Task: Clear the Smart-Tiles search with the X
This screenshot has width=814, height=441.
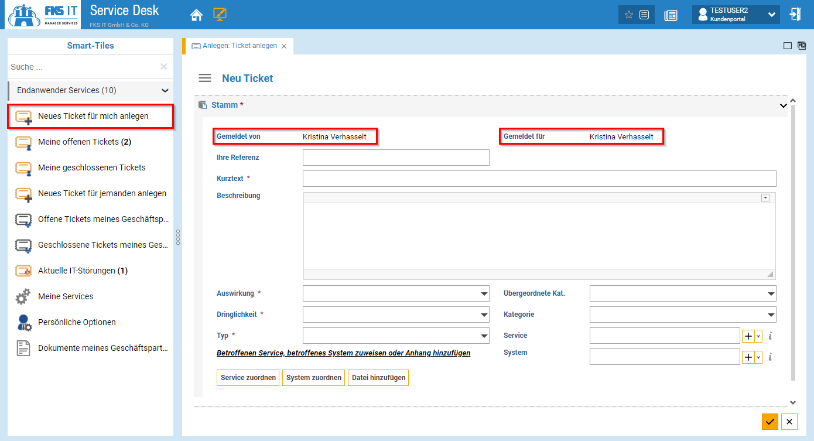Action: [163, 67]
